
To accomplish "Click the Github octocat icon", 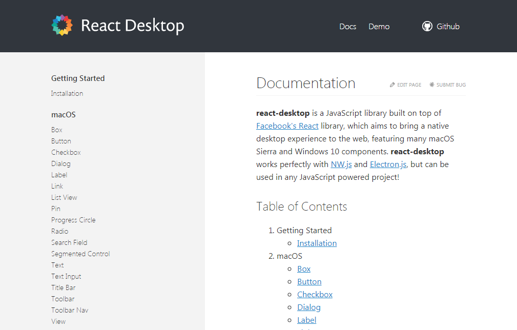I will point(427,26).
